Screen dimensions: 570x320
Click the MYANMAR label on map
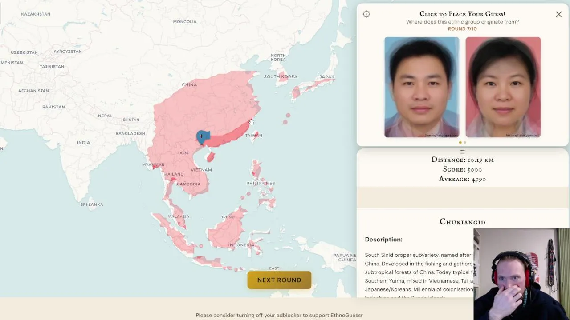153,165
